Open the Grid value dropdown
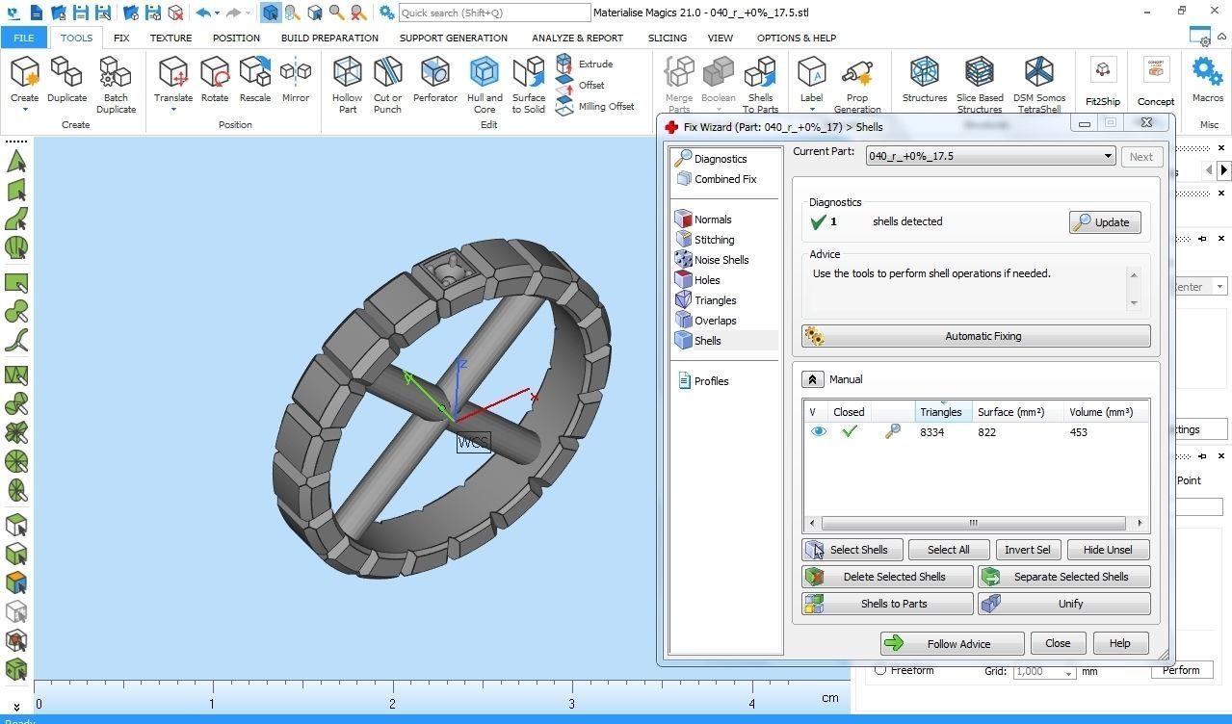1232x724 pixels. point(1068,672)
